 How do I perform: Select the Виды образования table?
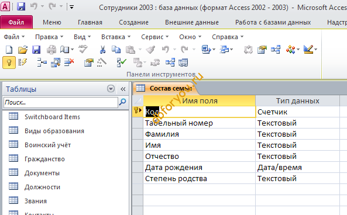click(54, 131)
